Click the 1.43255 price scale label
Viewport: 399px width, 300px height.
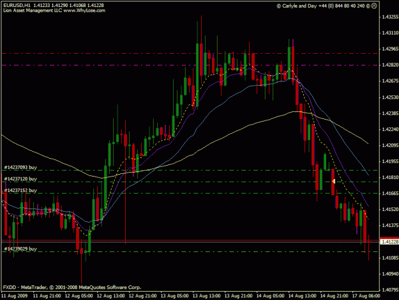click(390, 17)
